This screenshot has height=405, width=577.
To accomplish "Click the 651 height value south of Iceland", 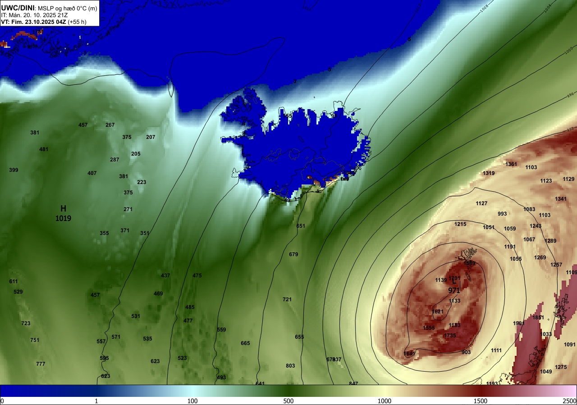I will coord(301,226).
